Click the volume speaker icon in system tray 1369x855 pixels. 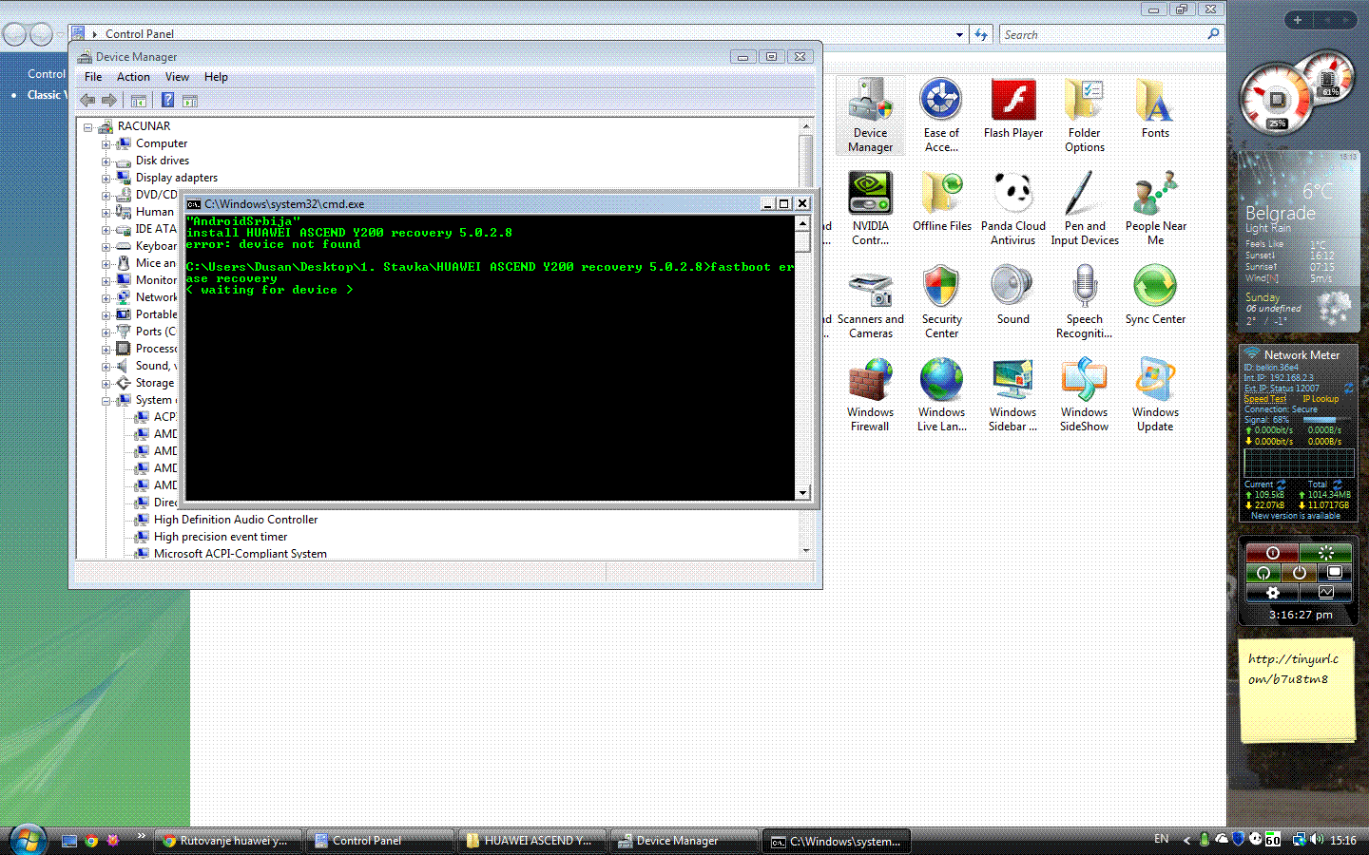[1317, 840]
